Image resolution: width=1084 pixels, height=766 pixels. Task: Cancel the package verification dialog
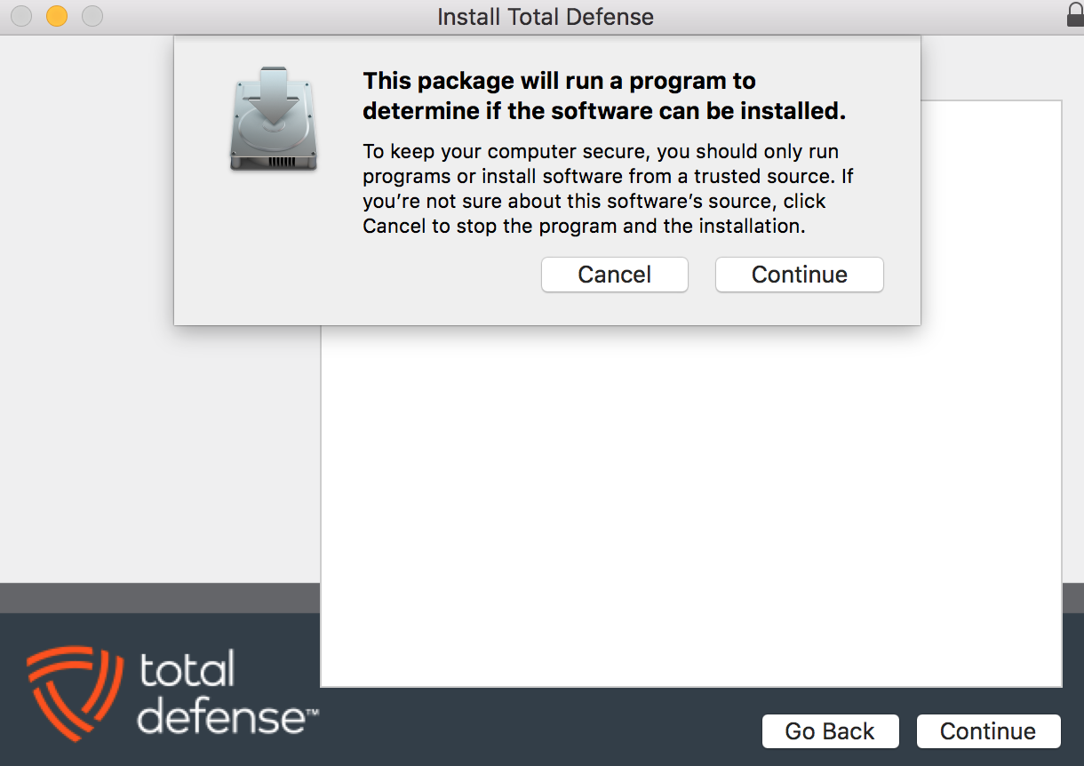[x=615, y=275]
